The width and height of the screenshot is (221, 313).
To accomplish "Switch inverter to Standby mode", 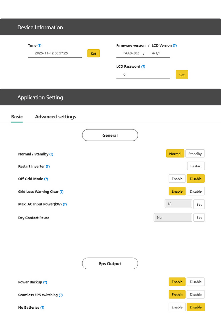I will click(195, 154).
